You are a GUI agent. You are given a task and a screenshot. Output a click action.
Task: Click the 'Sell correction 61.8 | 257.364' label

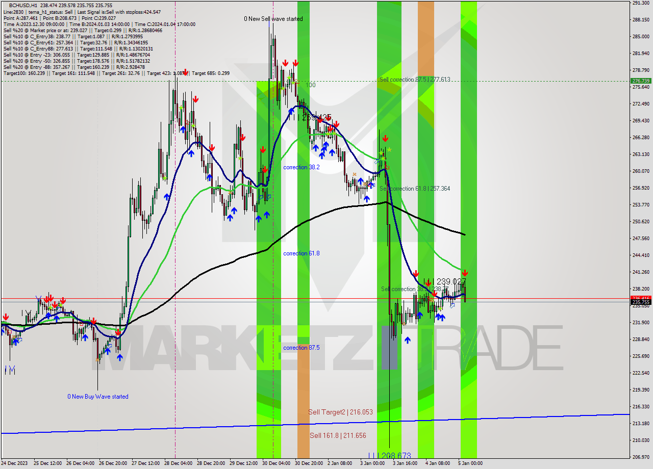pos(415,189)
